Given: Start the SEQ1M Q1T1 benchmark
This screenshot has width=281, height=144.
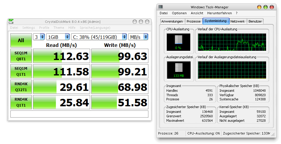Looking at the screenshot, I should [x=21, y=71].
